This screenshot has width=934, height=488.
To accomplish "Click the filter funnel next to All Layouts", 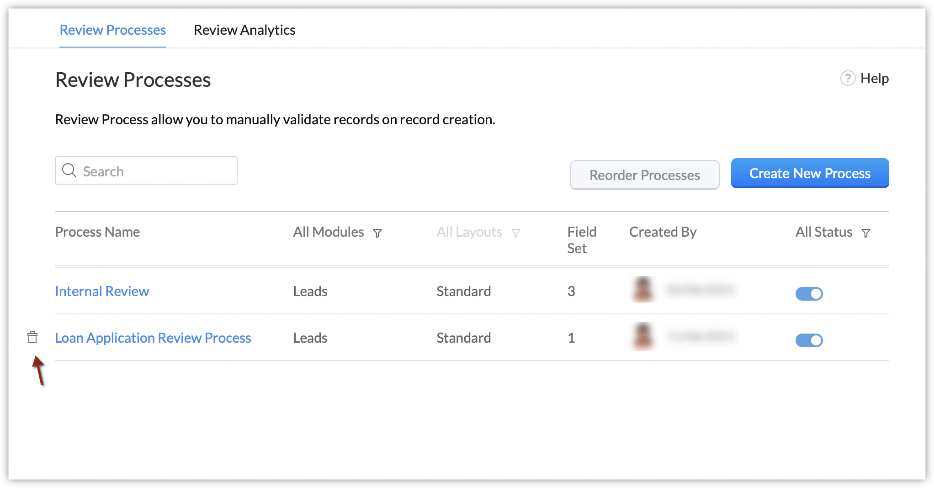I will [x=516, y=233].
